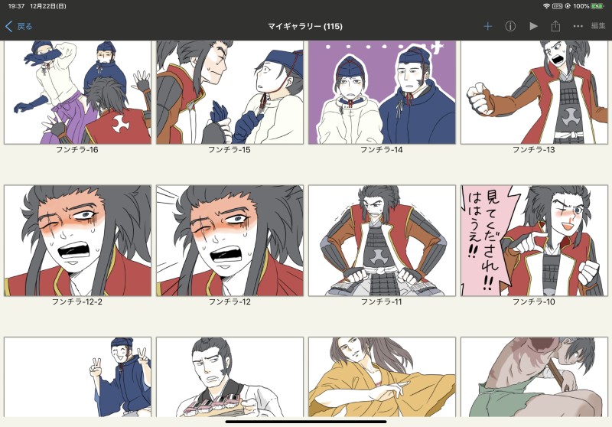Image resolution: width=612 pixels, height=427 pixels.
Task: Tap the battery icon in the status bar
Action: [x=597, y=6]
